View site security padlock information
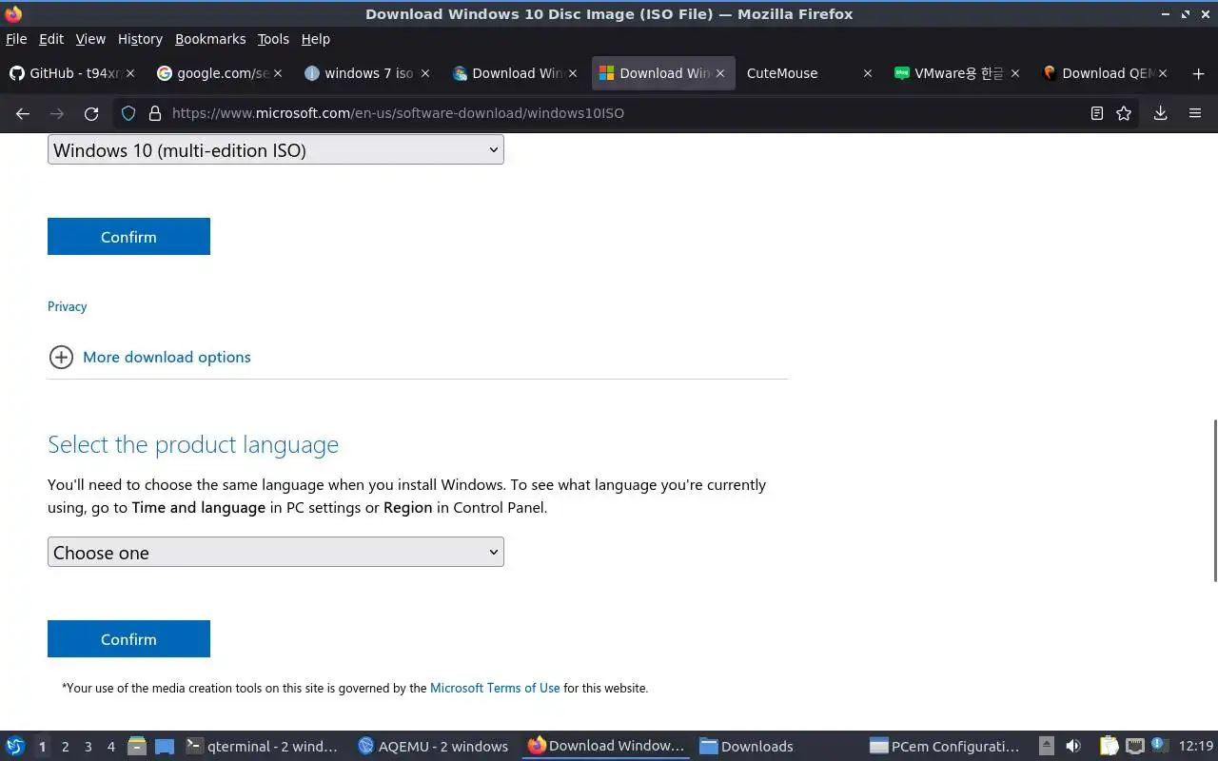Viewport: 1218px width, 761px height. pos(155,113)
